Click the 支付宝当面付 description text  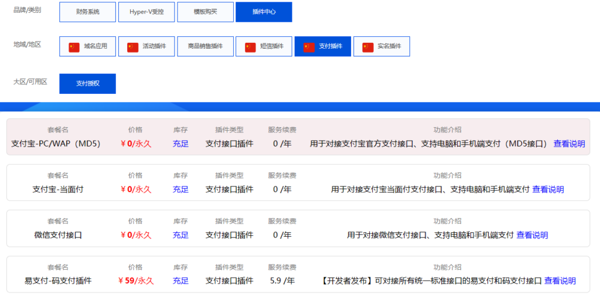(430, 189)
